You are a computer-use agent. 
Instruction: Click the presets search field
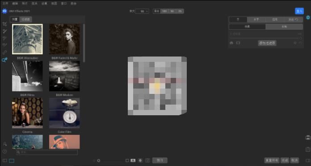(x=47, y=152)
